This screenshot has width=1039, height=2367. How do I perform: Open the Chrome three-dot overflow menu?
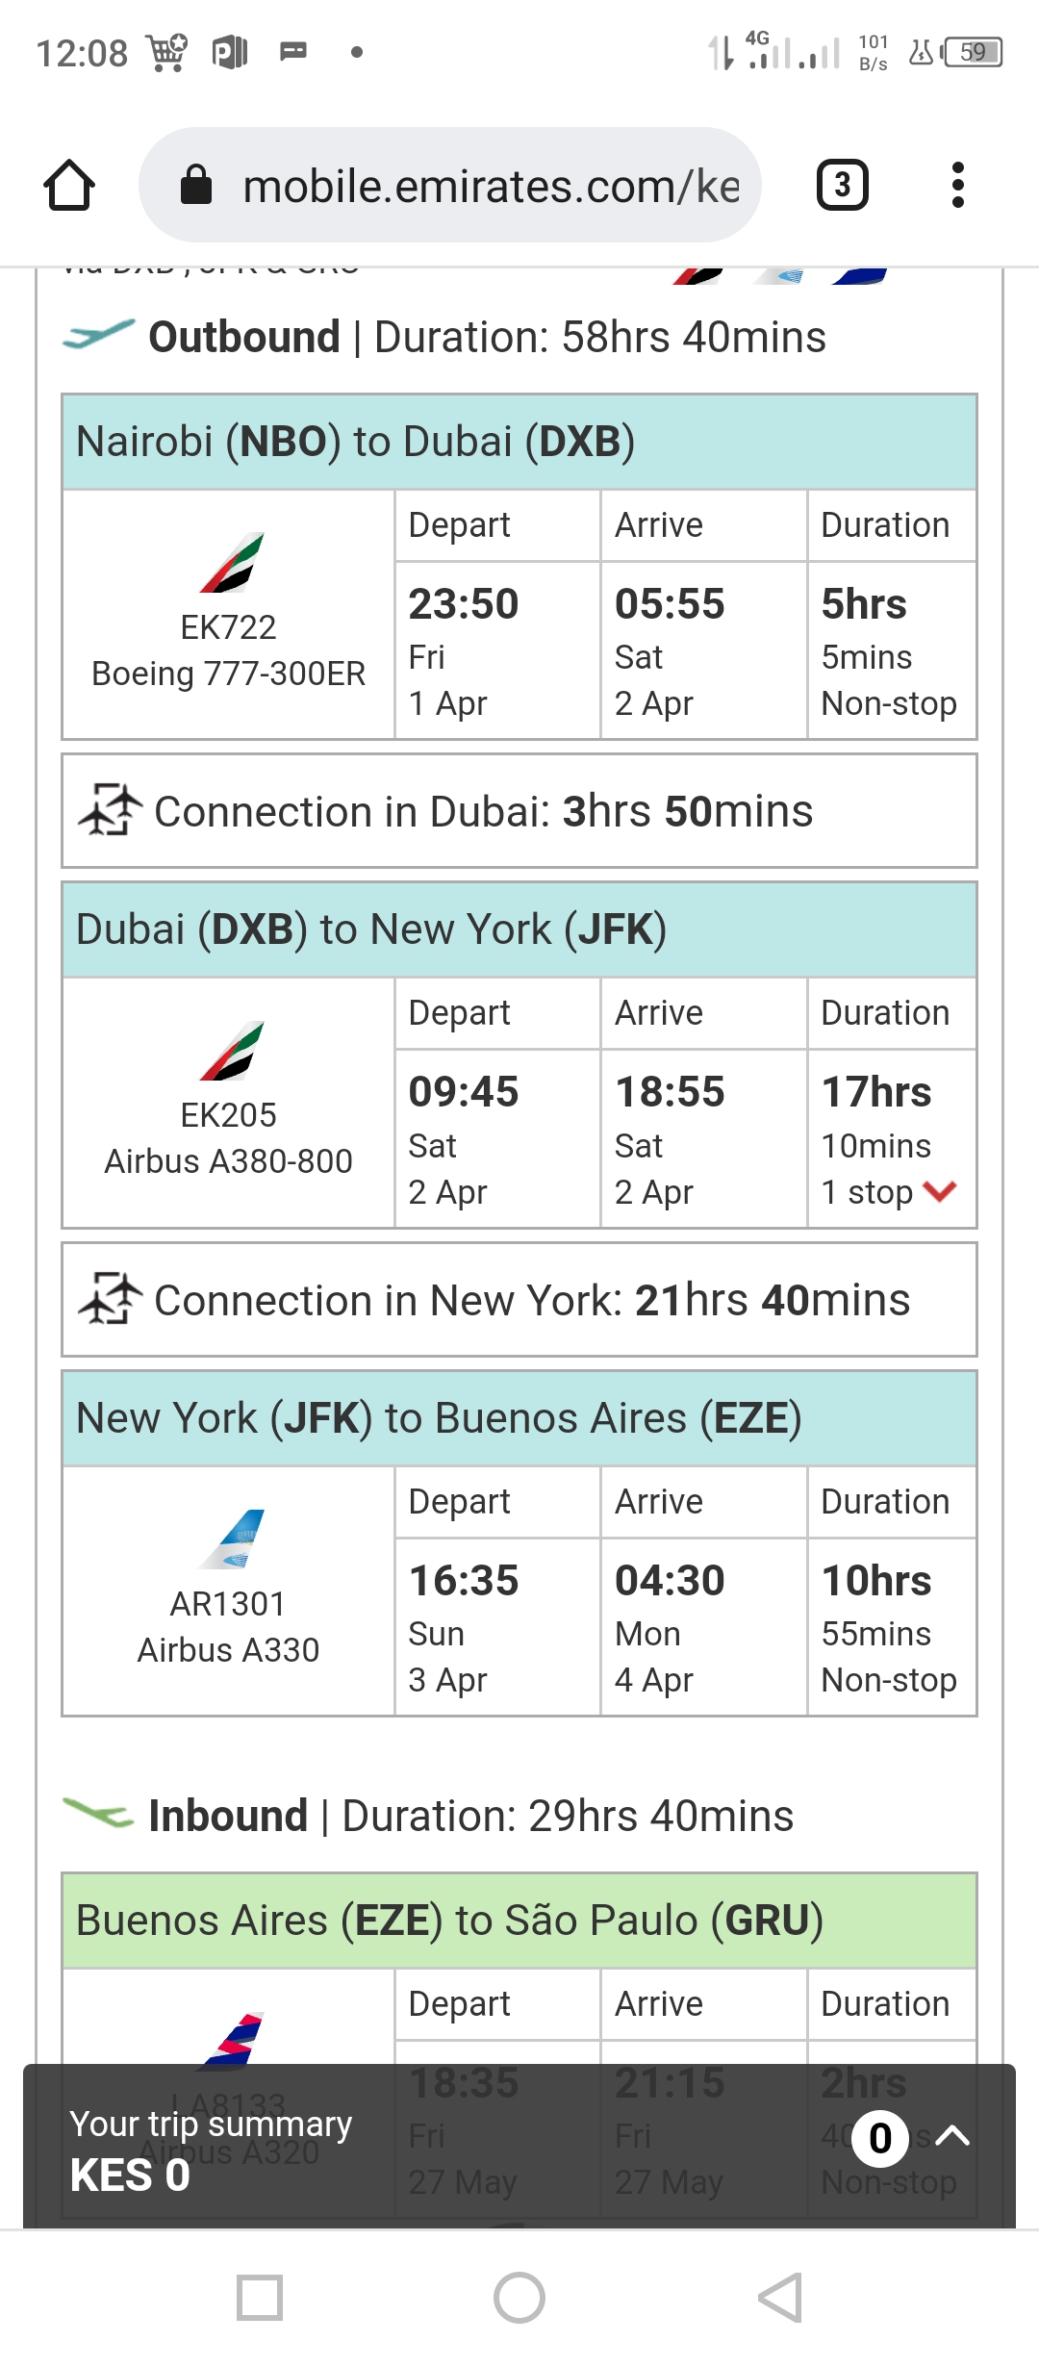957,185
